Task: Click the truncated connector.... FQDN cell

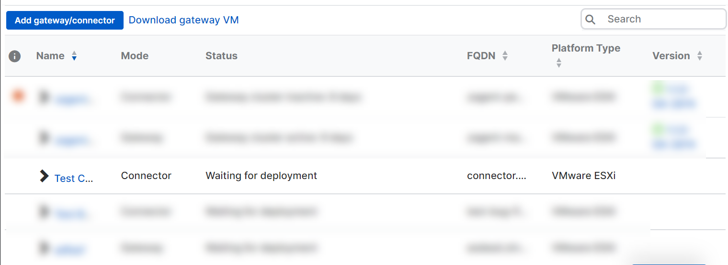Action: [x=497, y=176]
